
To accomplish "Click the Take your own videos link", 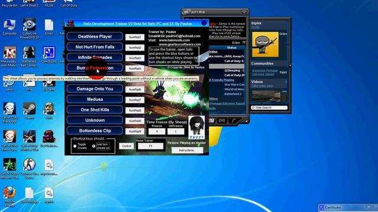I will pyautogui.click(x=262, y=86).
